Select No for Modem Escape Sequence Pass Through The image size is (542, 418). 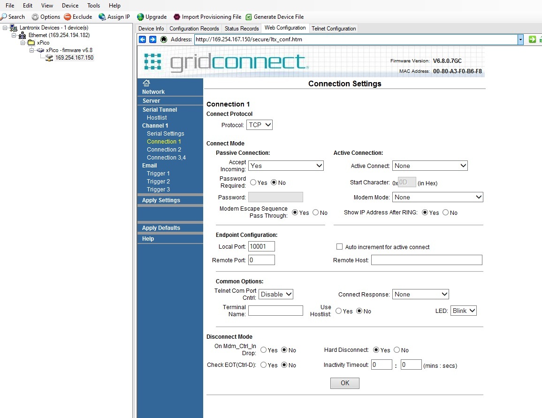pyautogui.click(x=316, y=213)
